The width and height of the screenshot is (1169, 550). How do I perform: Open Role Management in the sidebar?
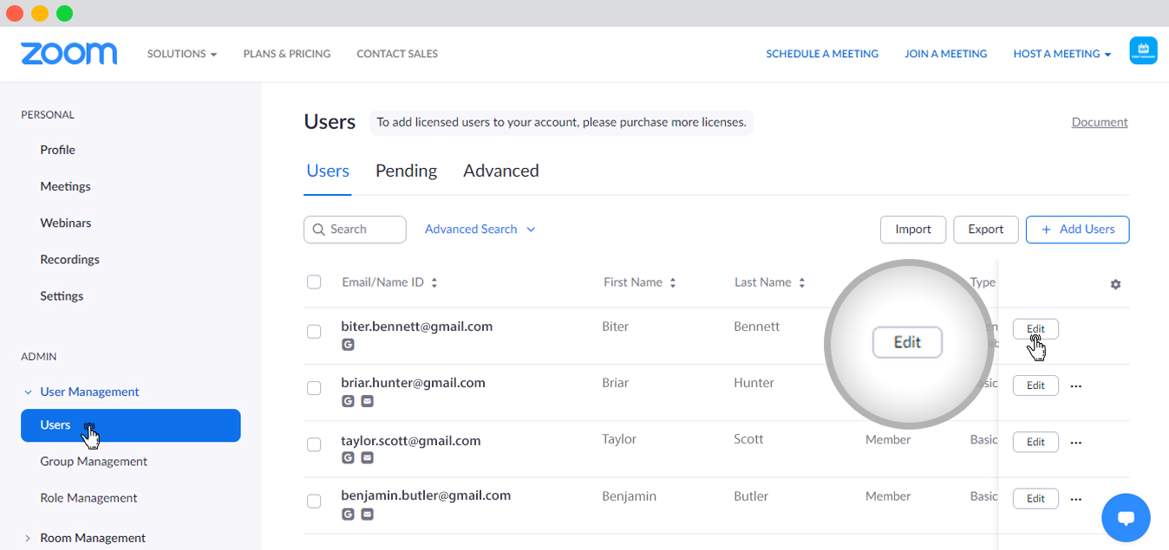click(88, 498)
